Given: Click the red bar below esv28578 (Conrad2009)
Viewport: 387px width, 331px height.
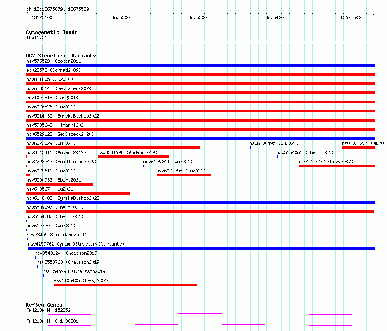Looking at the screenshot, I should pyautogui.click(x=200, y=74).
